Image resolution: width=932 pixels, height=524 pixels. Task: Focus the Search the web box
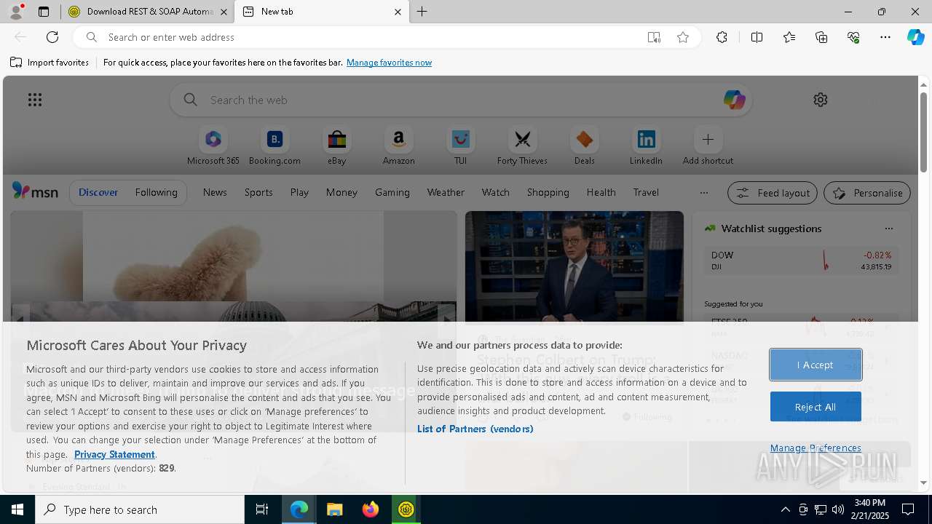point(461,100)
